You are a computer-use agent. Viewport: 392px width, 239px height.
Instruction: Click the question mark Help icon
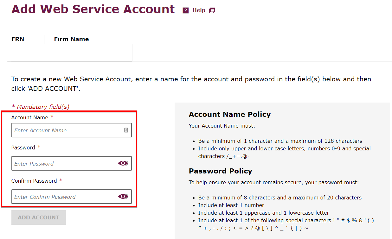[186, 10]
